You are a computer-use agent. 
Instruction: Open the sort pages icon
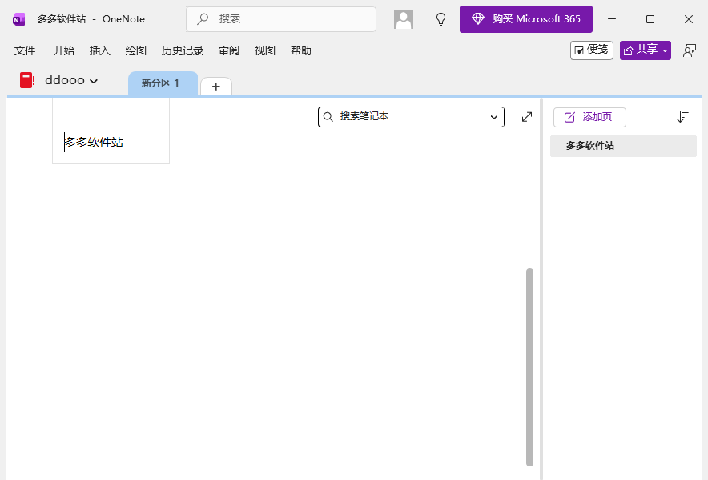point(682,117)
